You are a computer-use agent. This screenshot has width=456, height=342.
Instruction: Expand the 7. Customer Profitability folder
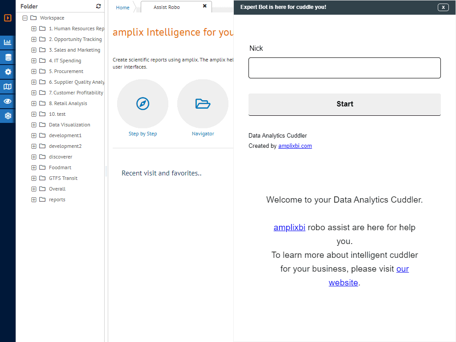pyautogui.click(x=34, y=93)
